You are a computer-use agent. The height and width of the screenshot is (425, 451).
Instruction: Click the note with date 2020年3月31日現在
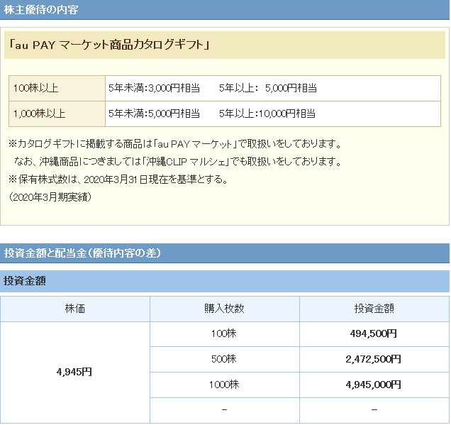[x=118, y=180]
